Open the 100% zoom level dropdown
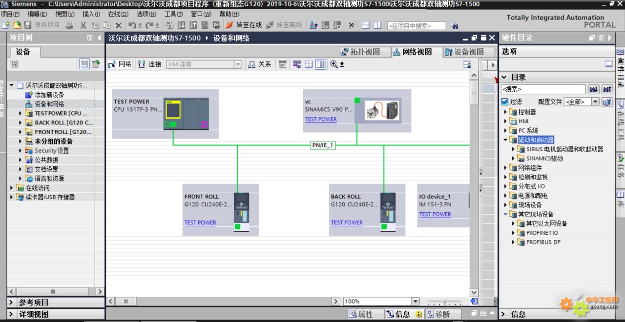The width and height of the screenshot is (625, 322). [x=416, y=302]
